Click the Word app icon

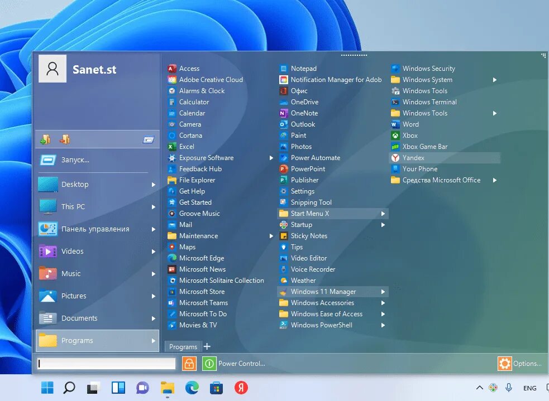click(x=395, y=124)
